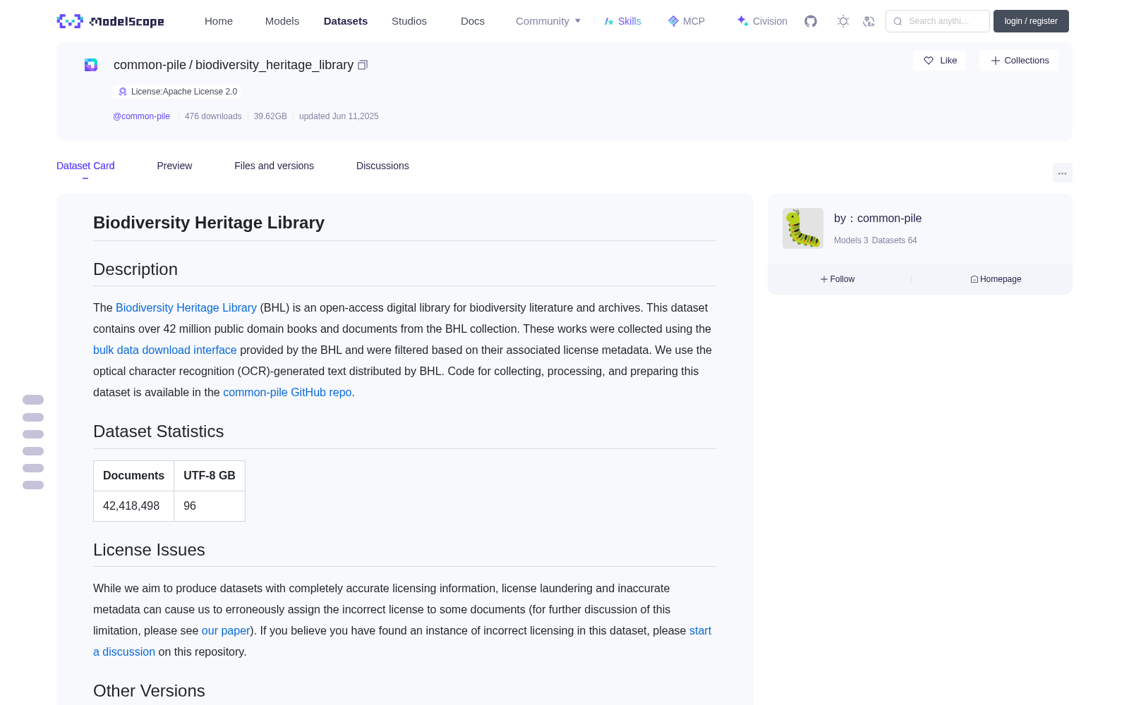Switch to the Discussions tab
This screenshot has width=1129, height=705.
pos(382,166)
